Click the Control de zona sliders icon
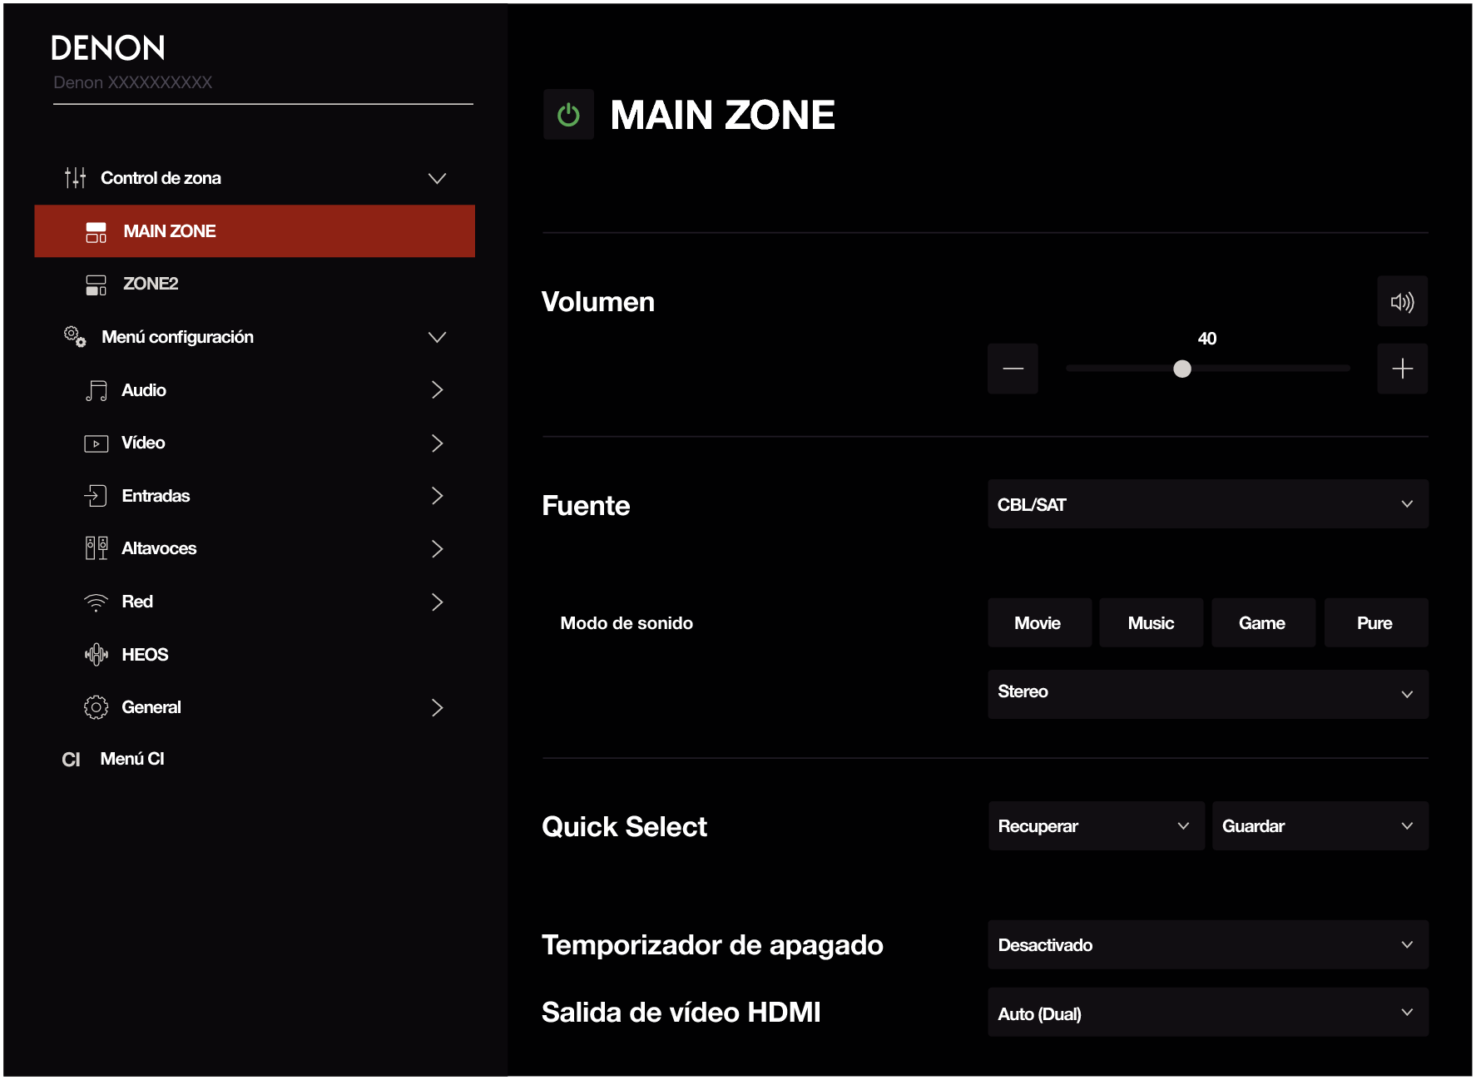Screen dimensions: 1476x1080 point(76,178)
